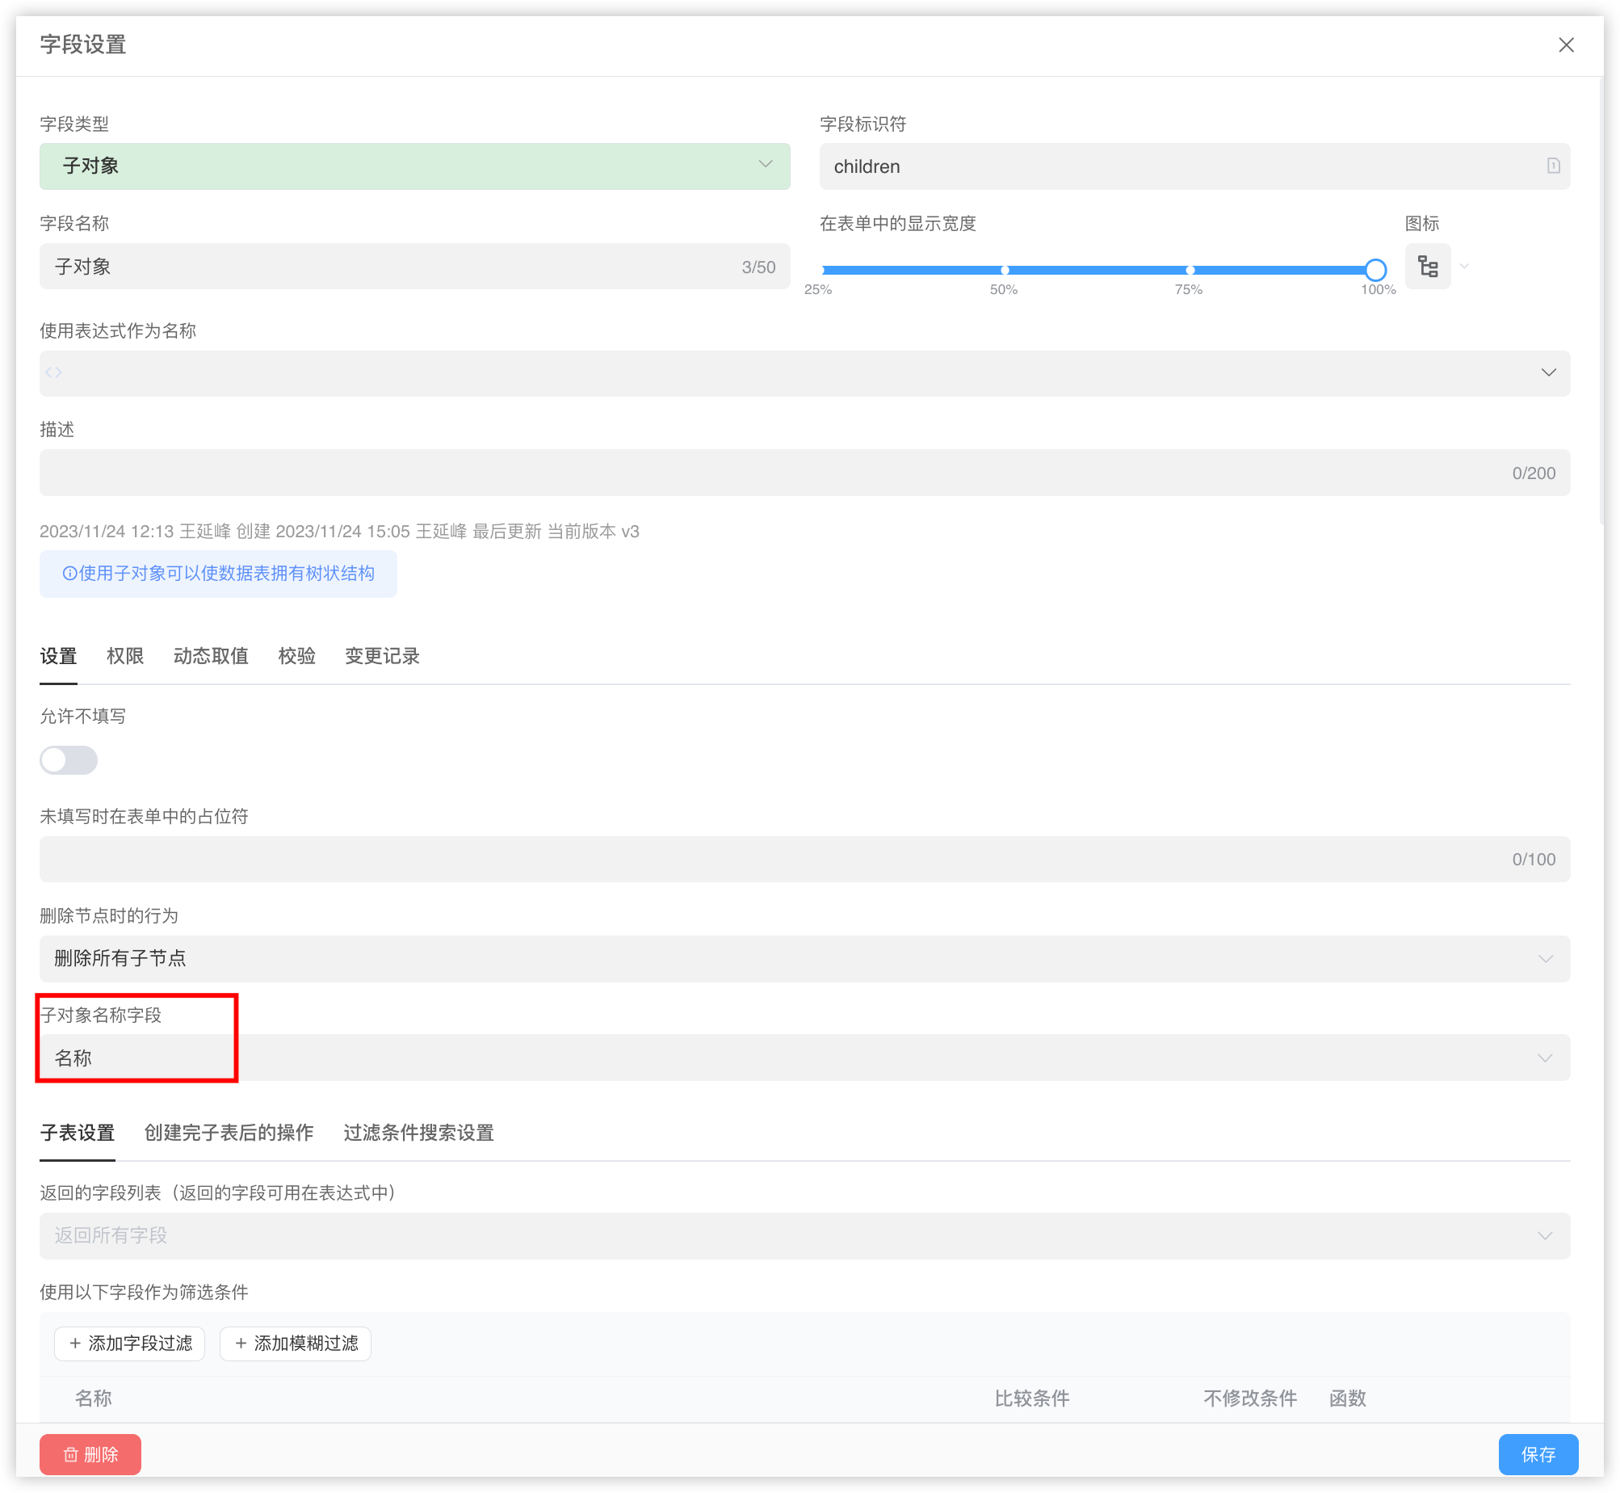Open the small chevron beside tree icon
Image resolution: width=1620 pixels, height=1493 pixels.
click(1464, 267)
